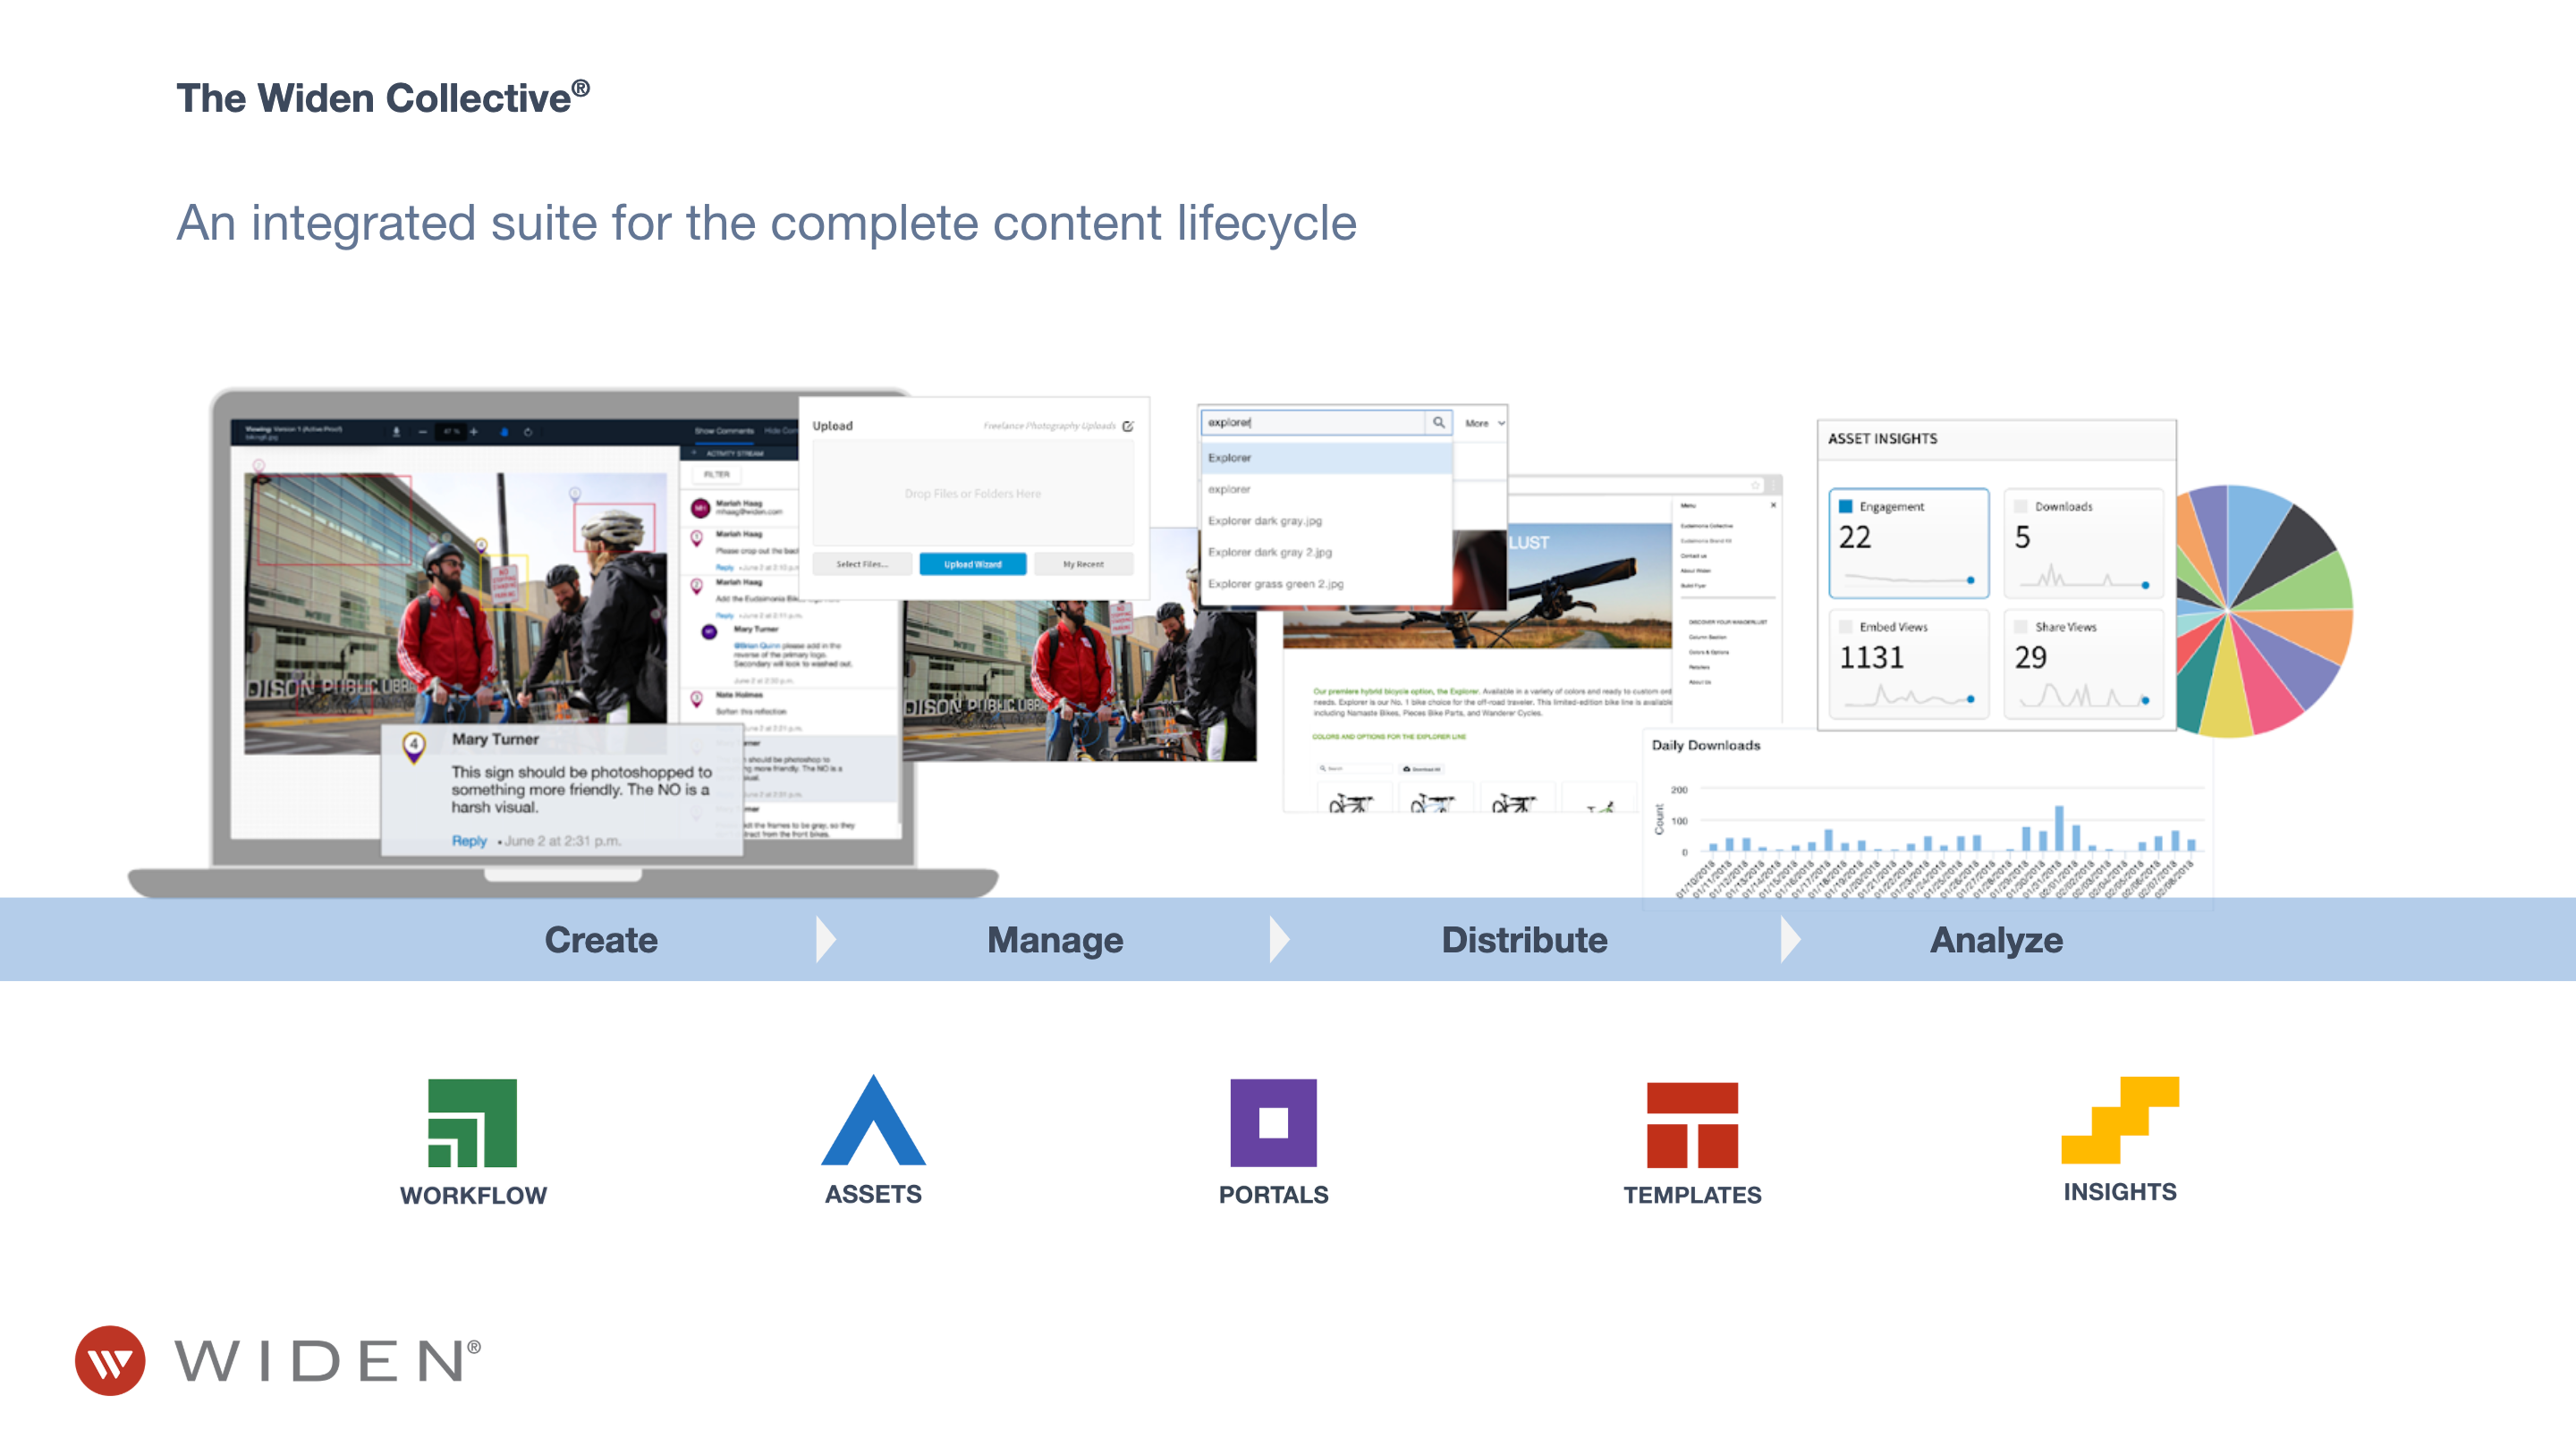Click the Drop Files or Folders Here area
The image size is (2576, 1438).
pos(973,493)
